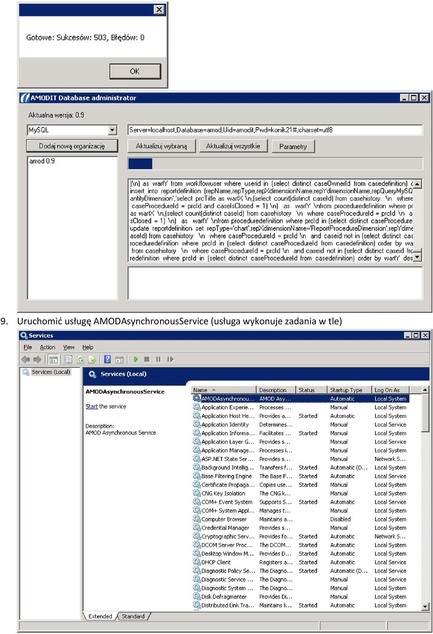Viewport: 433px width, 634px height.
Task: Click Aktualizuj wszystkie button
Action: (233, 146)
